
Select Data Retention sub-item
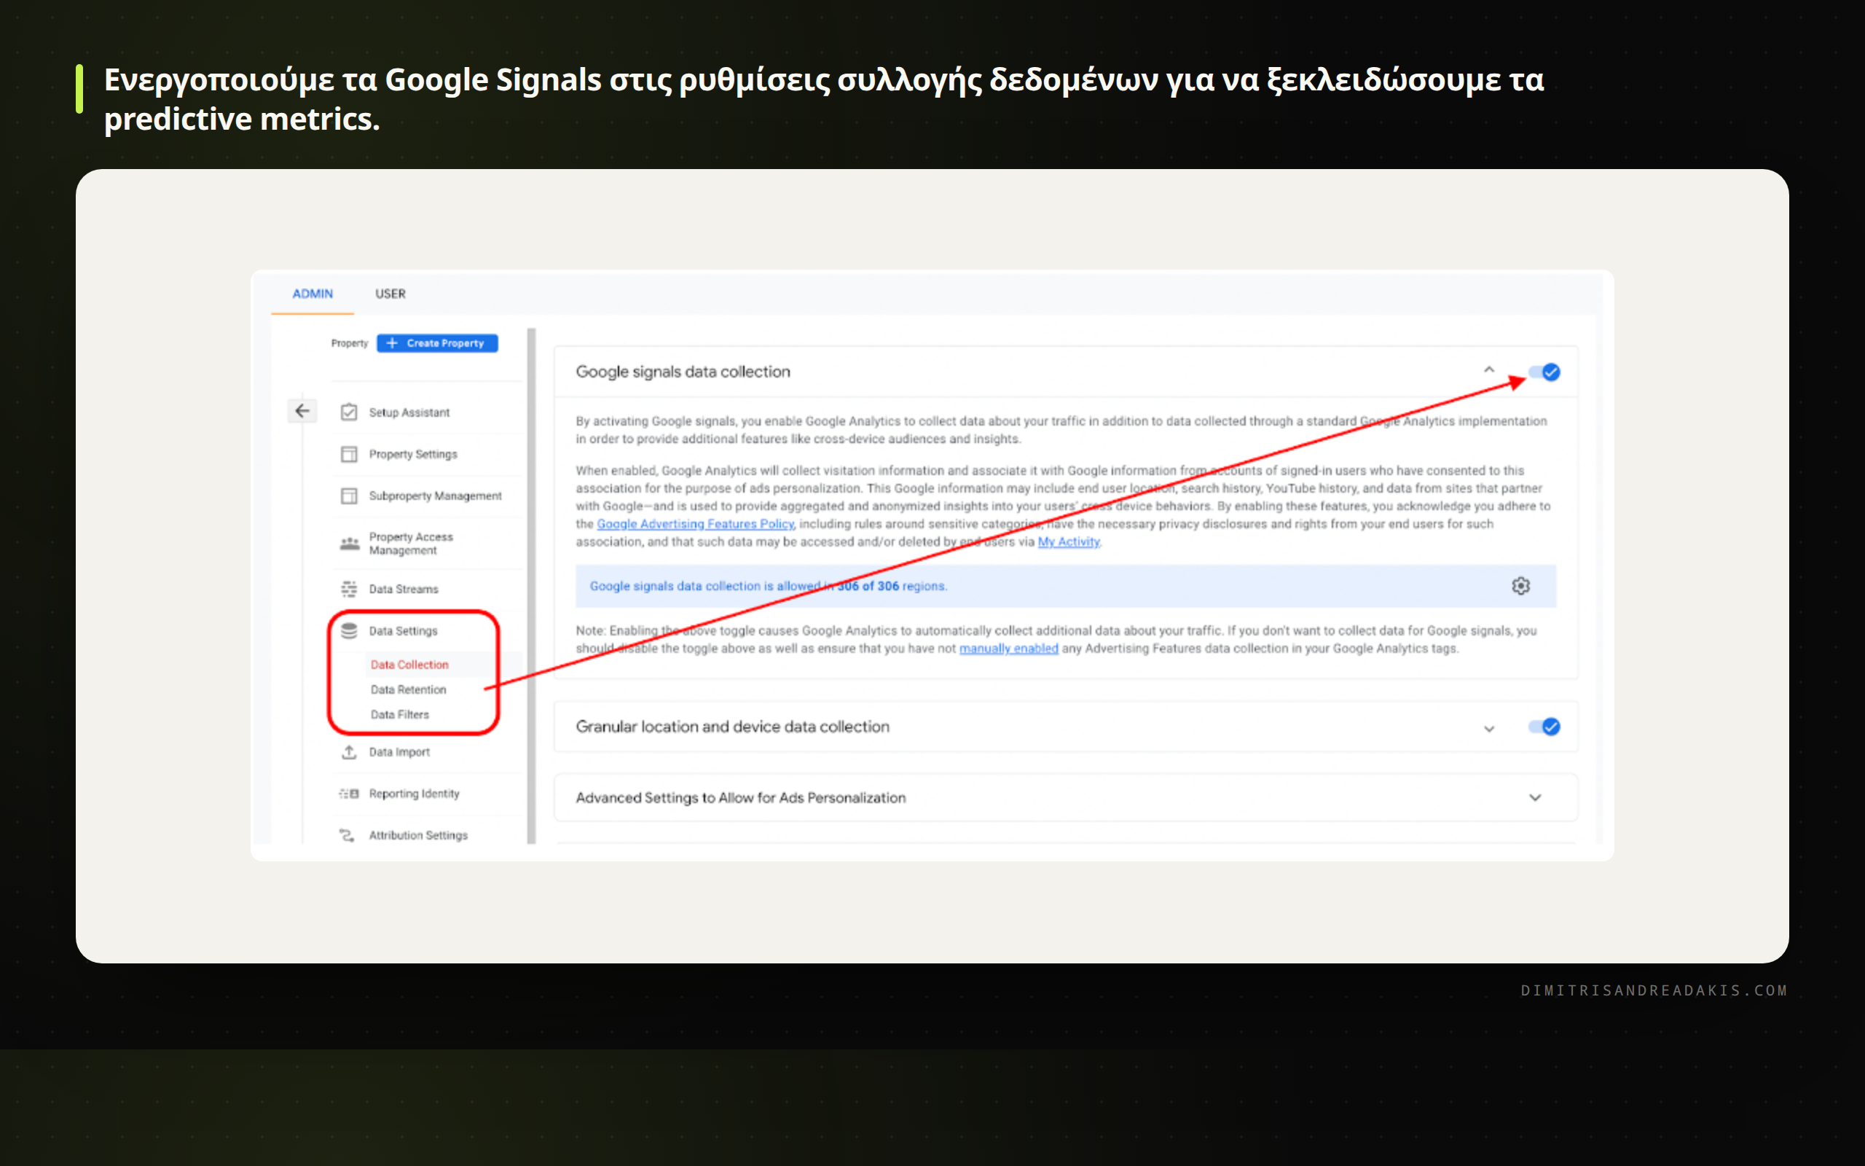pos(409,689)
